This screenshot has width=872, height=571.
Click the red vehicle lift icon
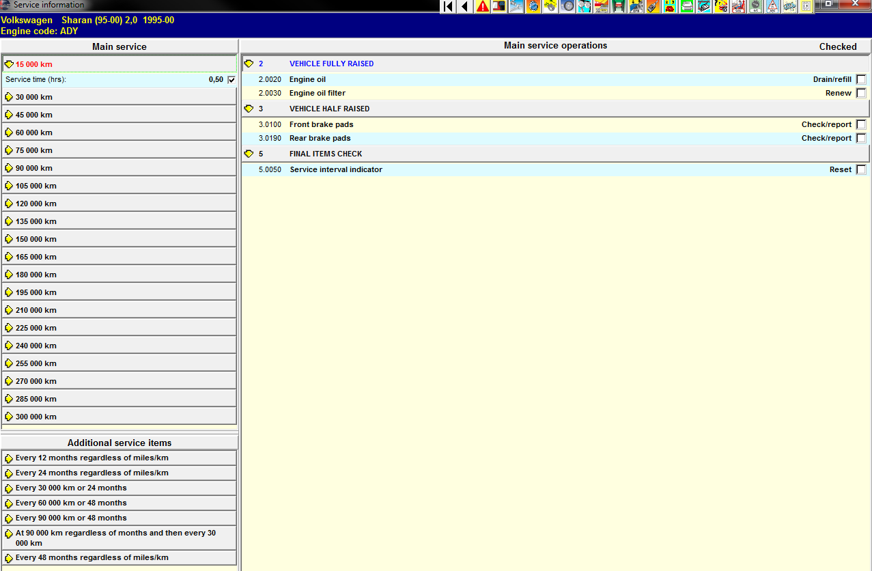[619, 7]
